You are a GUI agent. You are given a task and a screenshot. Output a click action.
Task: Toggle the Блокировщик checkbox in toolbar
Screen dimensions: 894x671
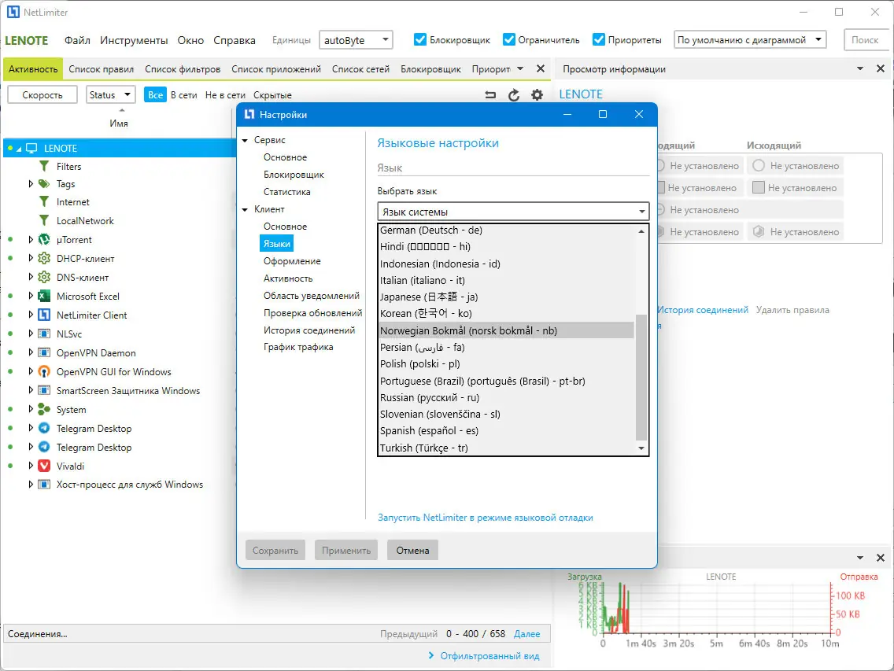point(420,39)
